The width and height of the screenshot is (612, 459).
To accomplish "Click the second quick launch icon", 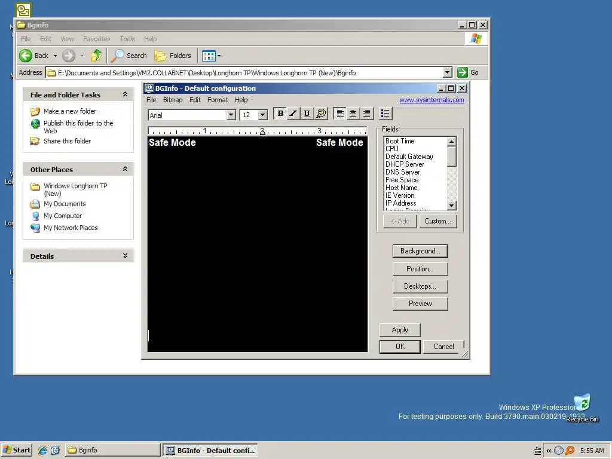I will point(55,450).
